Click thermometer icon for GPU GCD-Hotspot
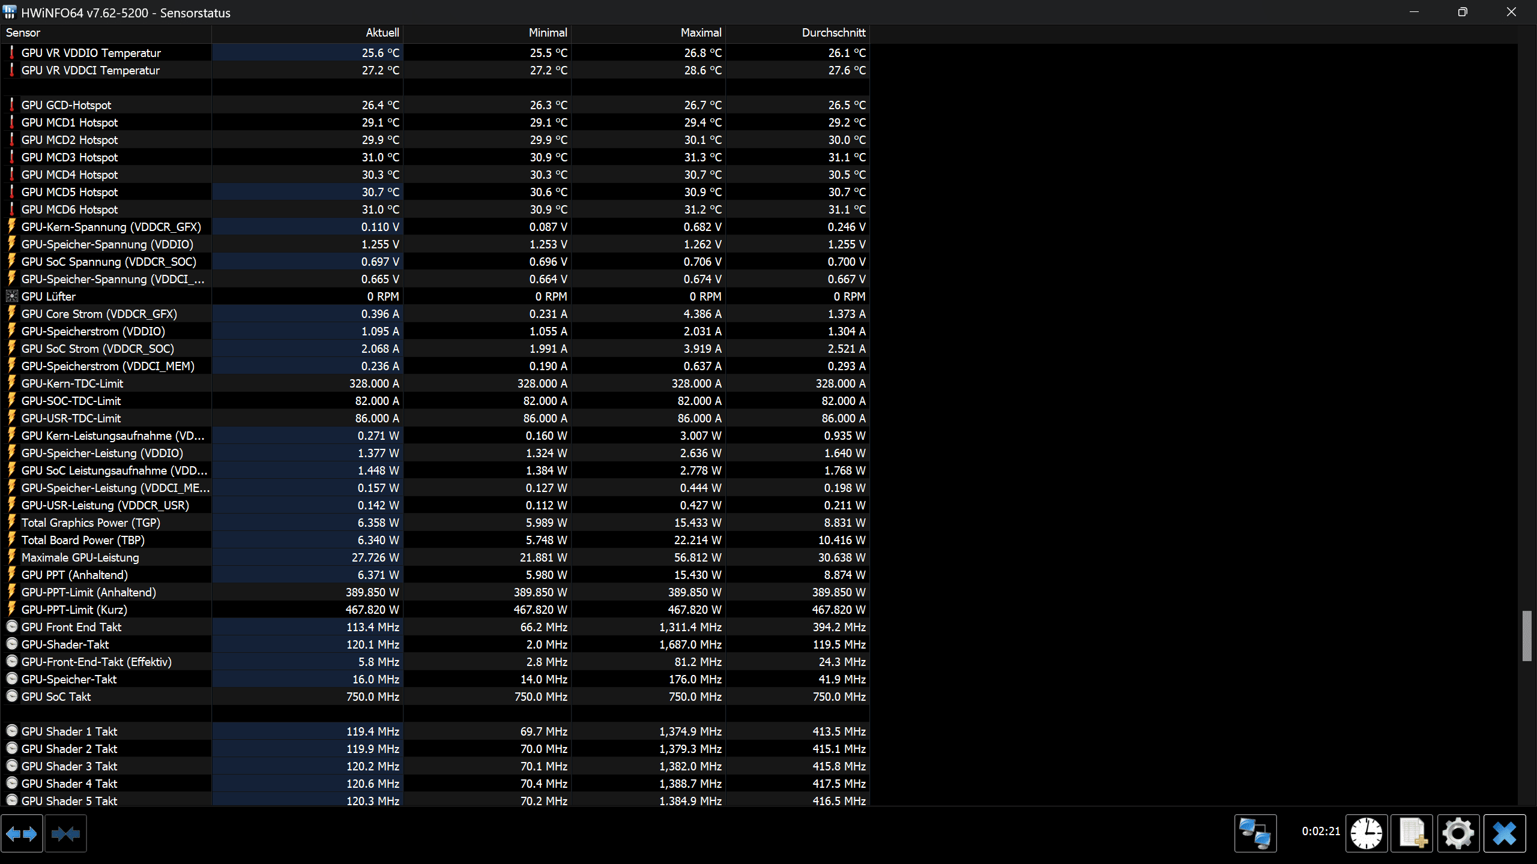The image size is (1537, 864). pyautogui.click(x=11, y=104)
